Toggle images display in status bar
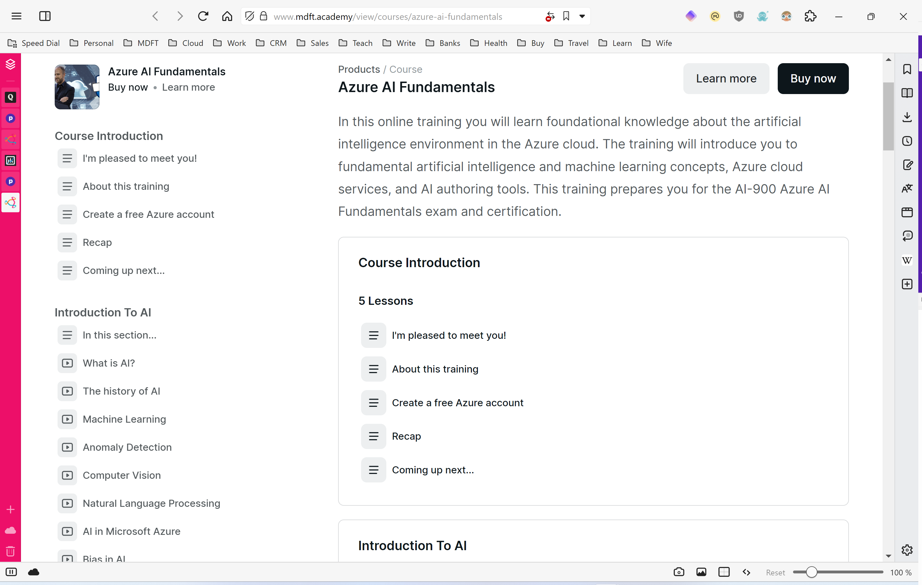The height and width of the screenshot is (585, 922). (x=701, y=572)
